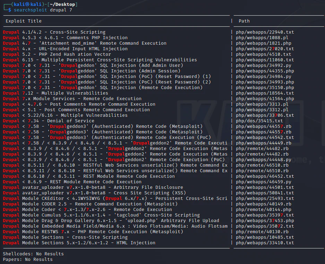Click 'Module CODER 2.5 - Remote Command Execution' row
Viewport: 325px width, 264px height.
90,204
